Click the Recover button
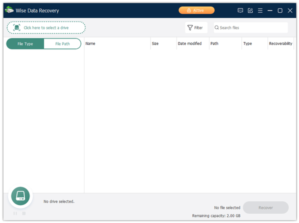The image size is (299, 223). pos(265,207)
